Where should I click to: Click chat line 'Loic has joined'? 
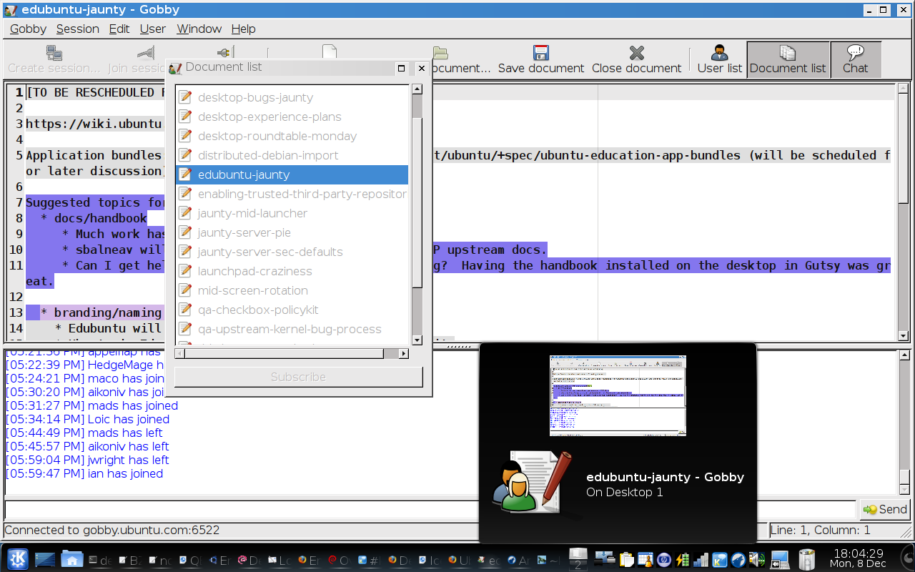87,419
